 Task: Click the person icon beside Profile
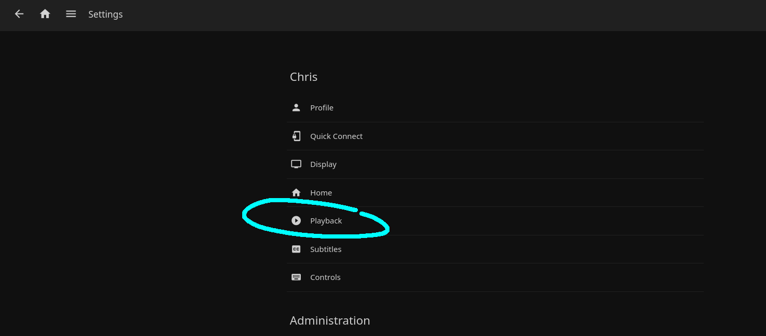[296, 108]
